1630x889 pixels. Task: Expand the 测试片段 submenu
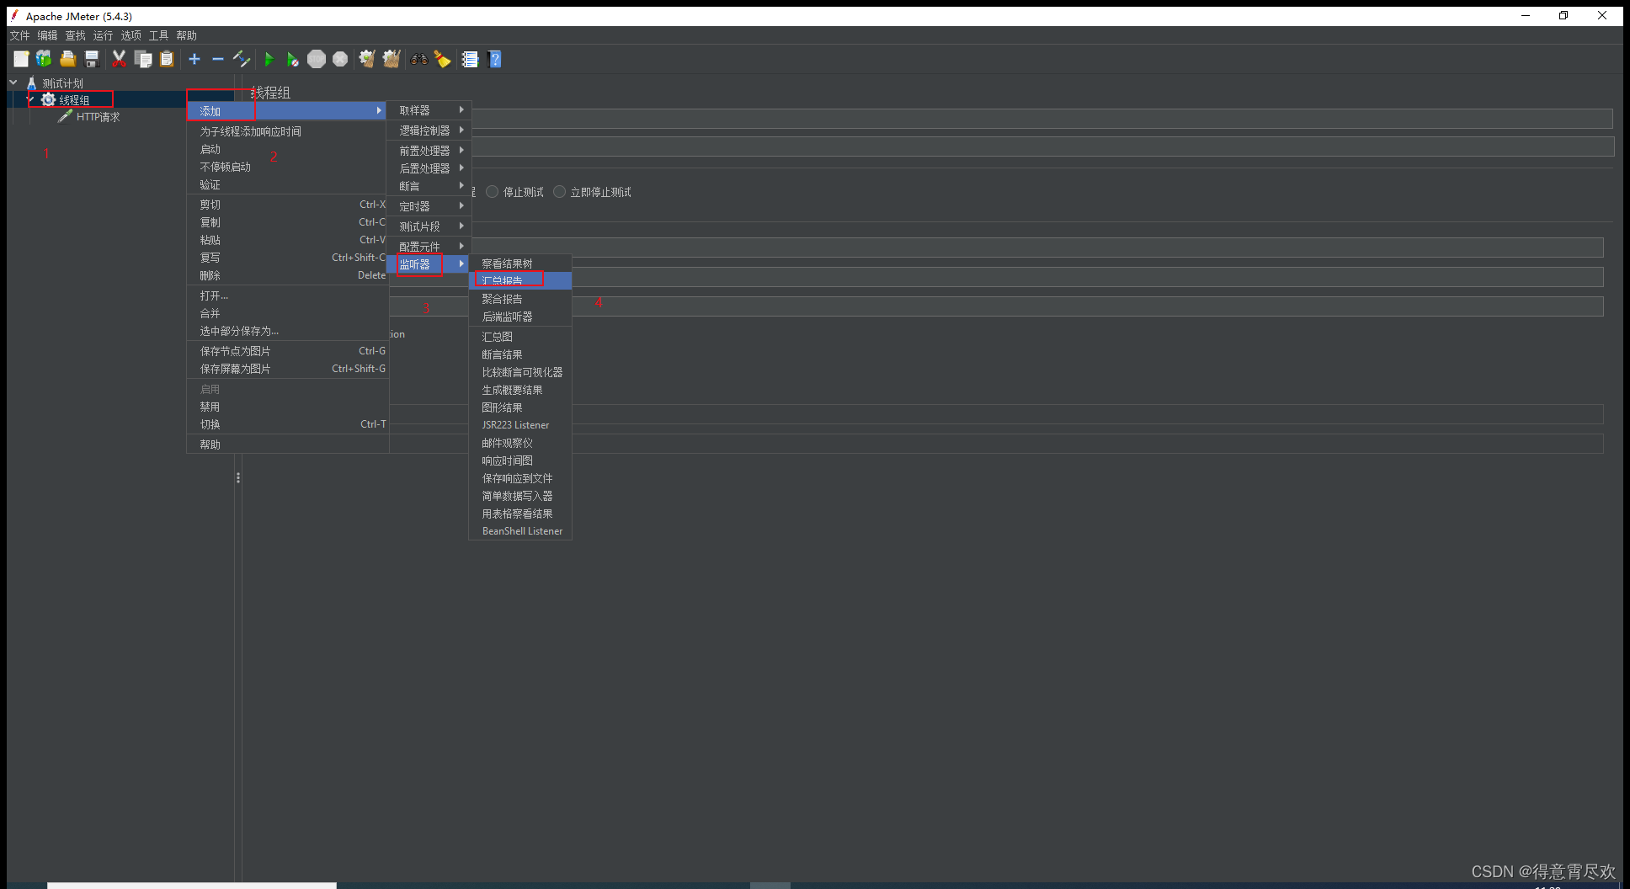tap(429, 226)
